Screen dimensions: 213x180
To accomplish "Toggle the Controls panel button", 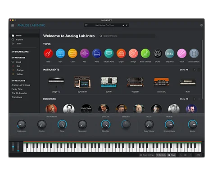I will point(161,155).
